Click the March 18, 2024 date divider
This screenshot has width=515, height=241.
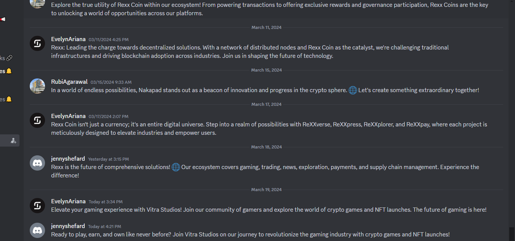(267, 147)
